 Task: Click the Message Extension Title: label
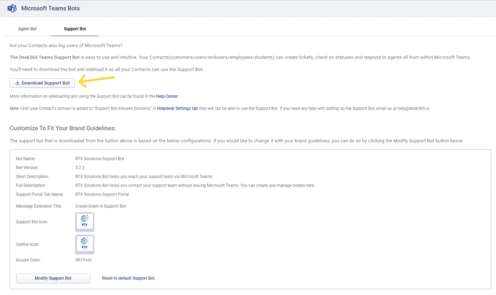39,206
